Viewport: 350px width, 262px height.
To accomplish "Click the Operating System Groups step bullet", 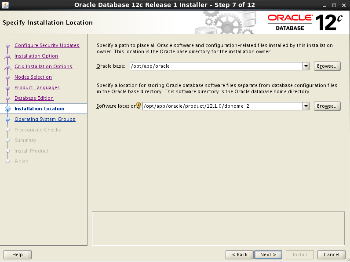I will (7, 120).
